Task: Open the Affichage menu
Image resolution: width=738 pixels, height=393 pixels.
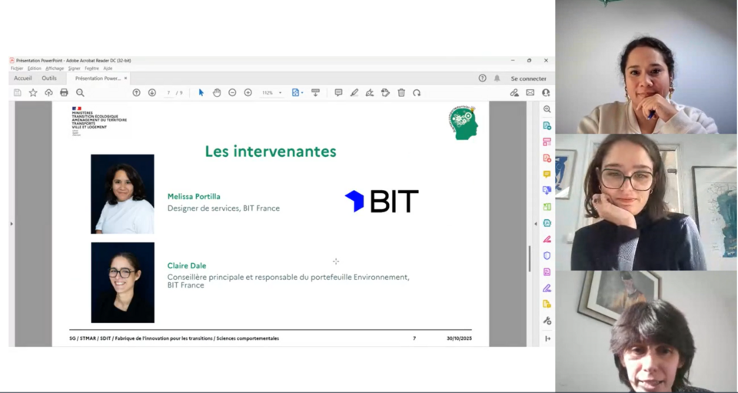Action: 54,68
